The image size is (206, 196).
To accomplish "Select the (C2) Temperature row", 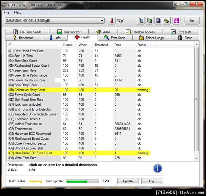I will (x=78, y=129).
